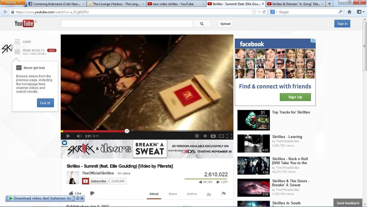Select the About tab below video
The height and width of the screenshot is (207, 367).
154,194
